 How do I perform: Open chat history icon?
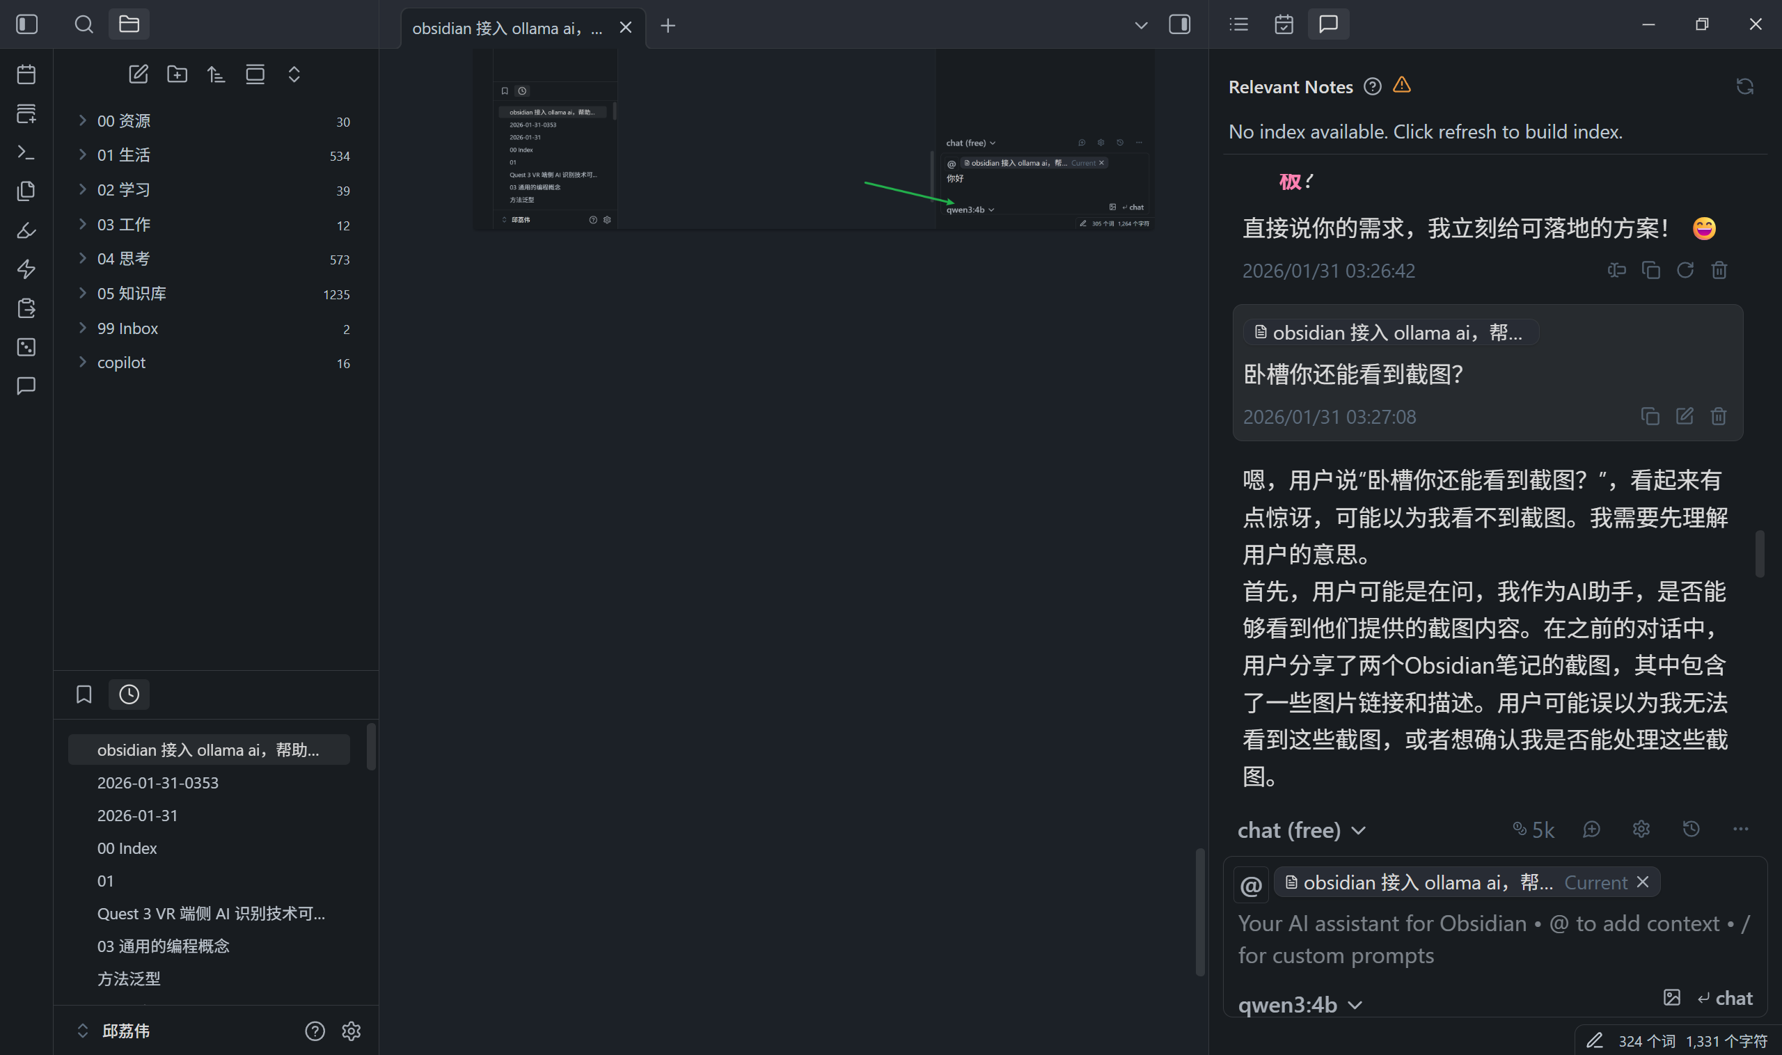1691,830
